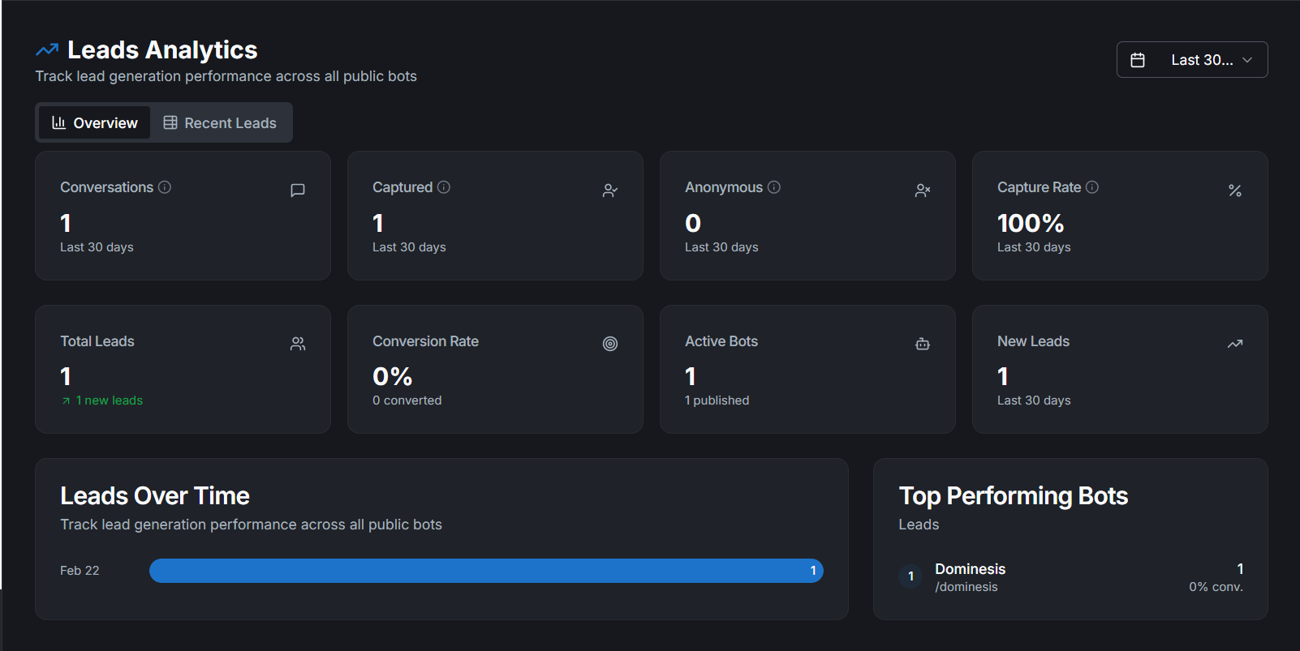Click the robot icon in Active Bots card
This screenshot has width=1300, height=651.
tap(923, 344)
